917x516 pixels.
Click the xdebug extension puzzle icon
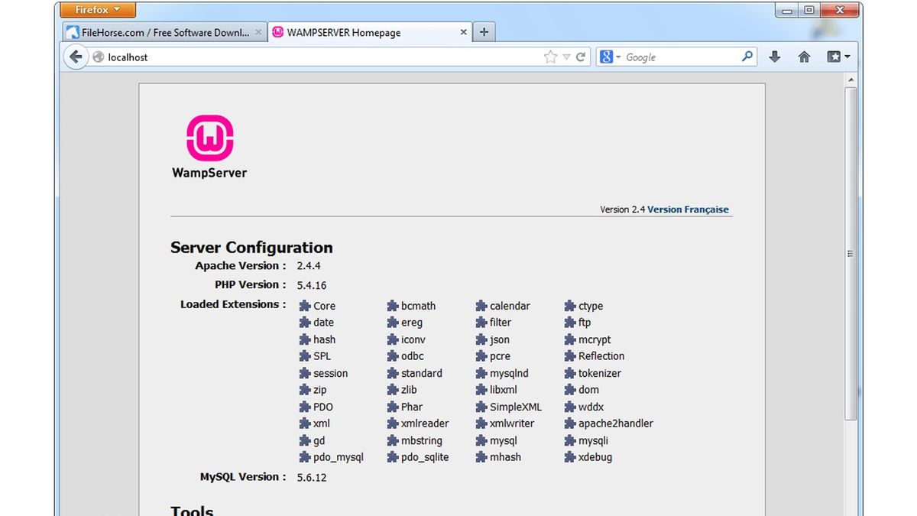(x=569, y=457)
